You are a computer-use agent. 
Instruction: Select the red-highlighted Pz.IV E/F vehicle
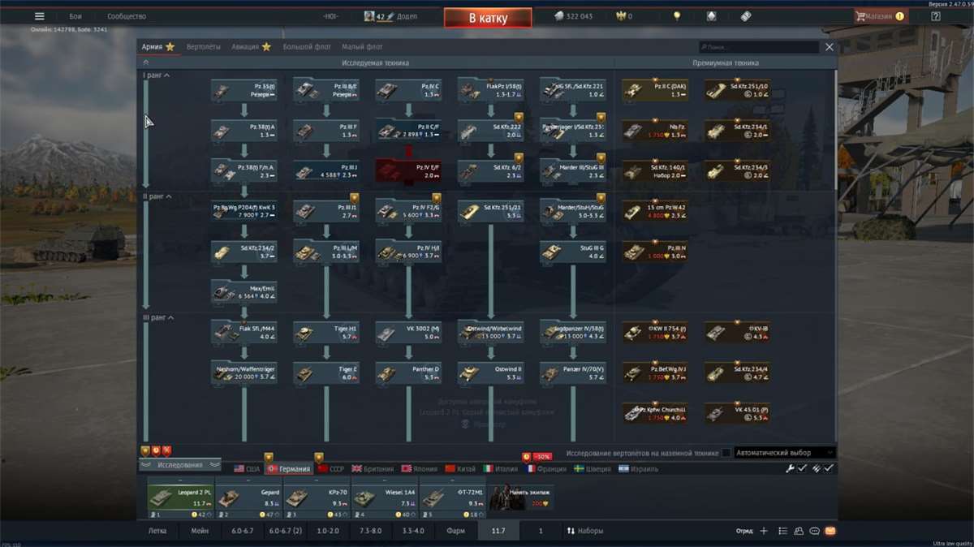(408, 170)
